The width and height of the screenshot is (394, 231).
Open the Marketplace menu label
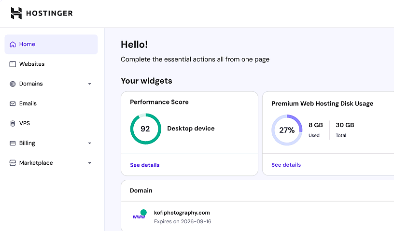click(36, 163)
